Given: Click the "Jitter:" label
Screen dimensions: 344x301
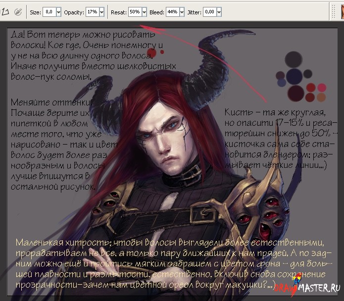Looking at the screenshot, I should (195, 12).
